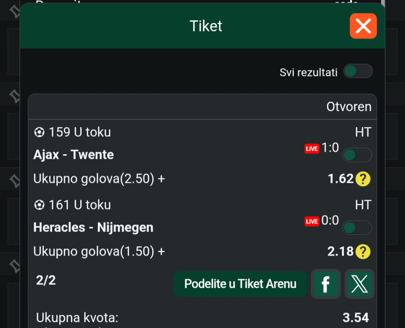The width and height of the screenshot is (405, 328).
Task: Click the Tiket header title
Action: 206,26
